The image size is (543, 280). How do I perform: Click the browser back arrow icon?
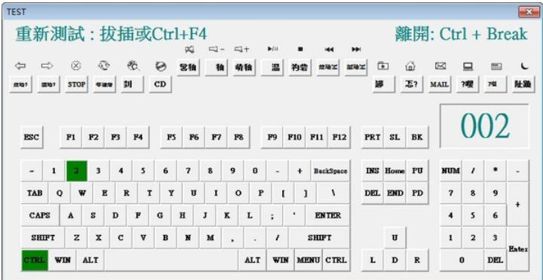tap(21, 65)
